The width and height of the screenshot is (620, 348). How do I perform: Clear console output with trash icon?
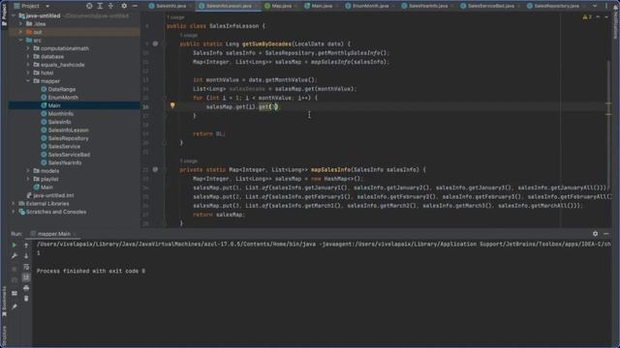coord(26,299)
